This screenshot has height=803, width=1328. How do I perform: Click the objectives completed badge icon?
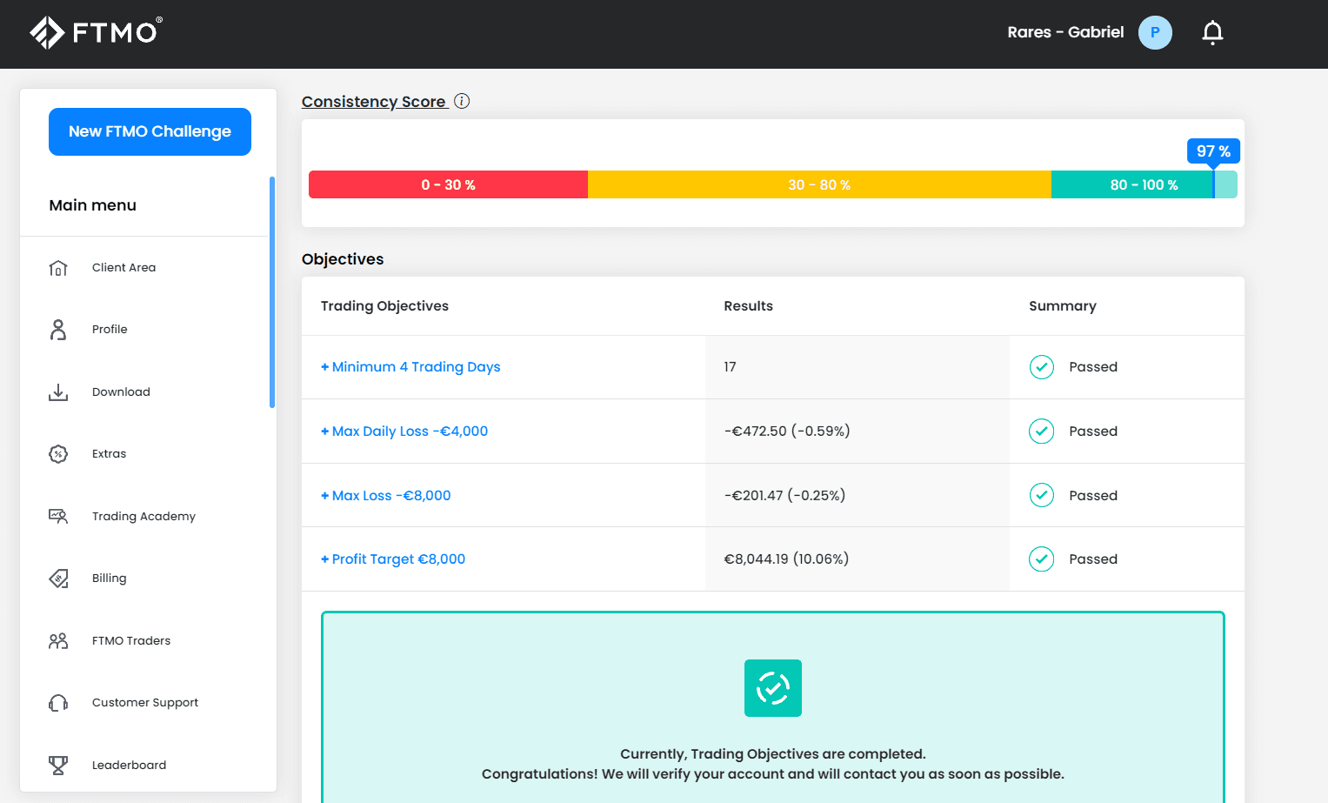[773, 688]
